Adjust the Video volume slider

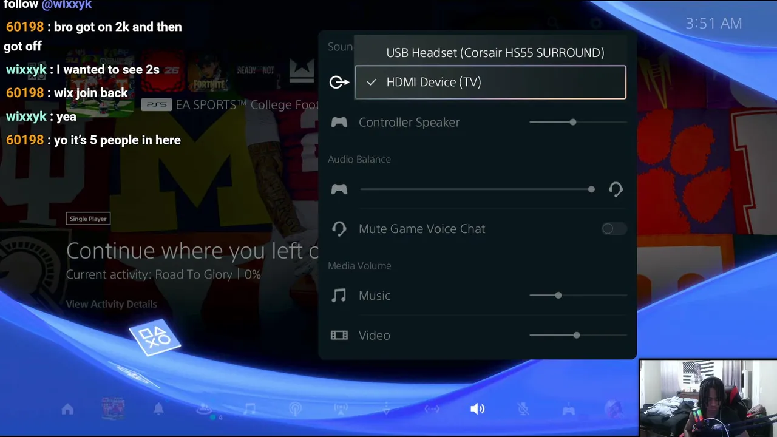(x=578, y=335)
